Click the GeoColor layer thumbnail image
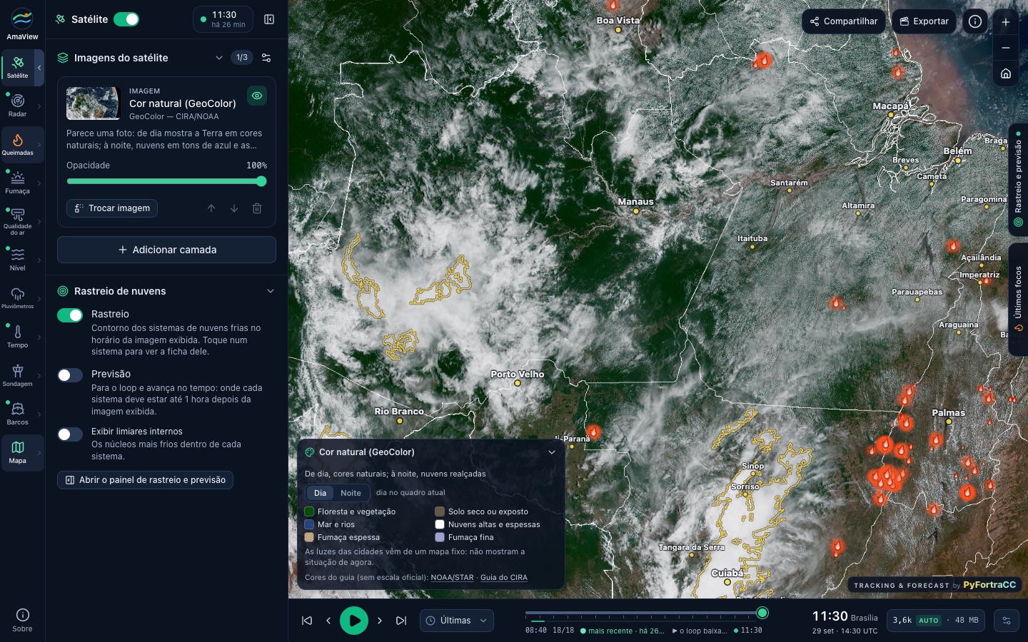The height and width of the screenshot is (642, 1028). tap(93, 103)
